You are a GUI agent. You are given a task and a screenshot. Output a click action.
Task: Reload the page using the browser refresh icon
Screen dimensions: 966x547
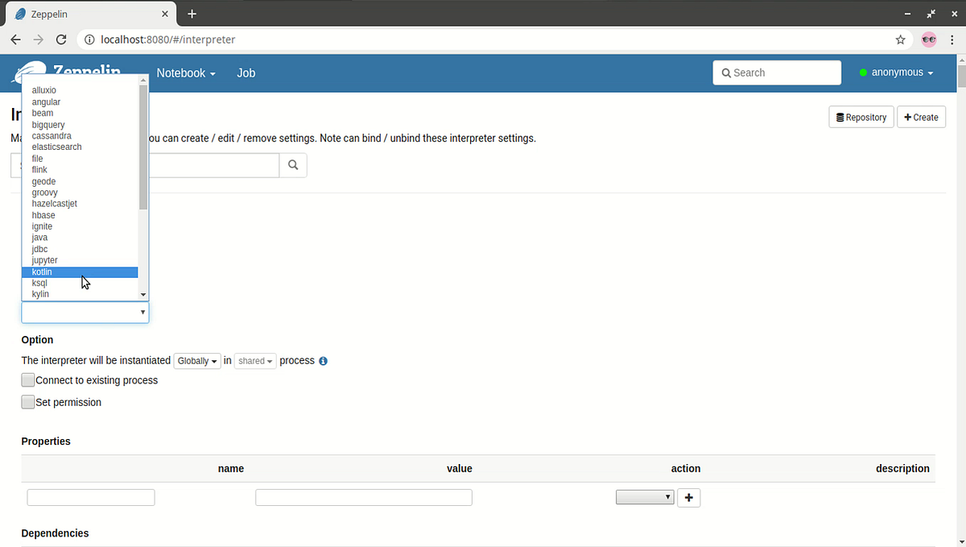(61, 39)
